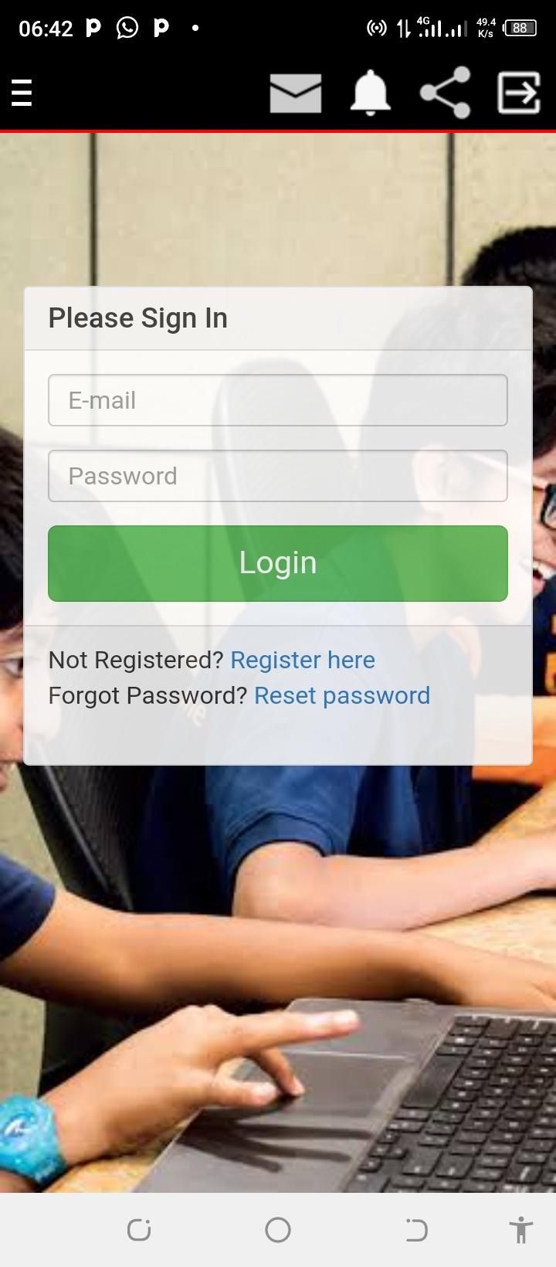Screen dimensions: 556x1267
Task: Tap the Android recent apps button
Action: 139,1230
